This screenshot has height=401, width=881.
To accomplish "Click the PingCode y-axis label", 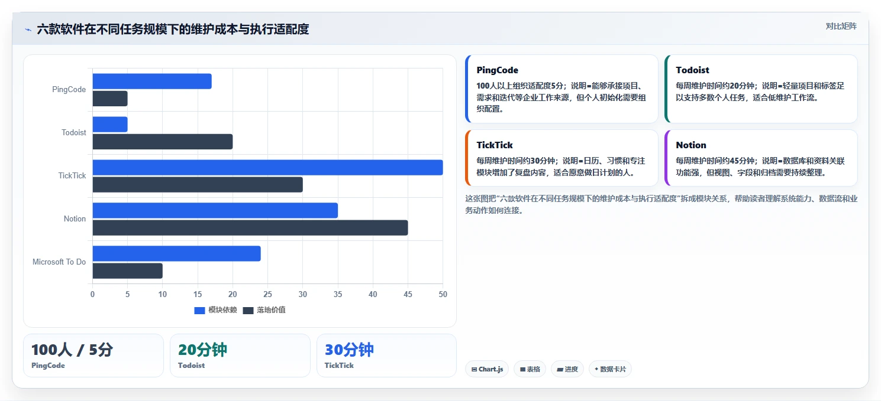I will [69, 90].
